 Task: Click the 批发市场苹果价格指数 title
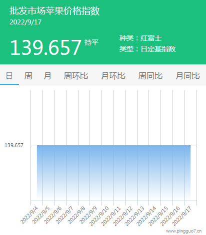pyautogui.click(x=54, y=11)
